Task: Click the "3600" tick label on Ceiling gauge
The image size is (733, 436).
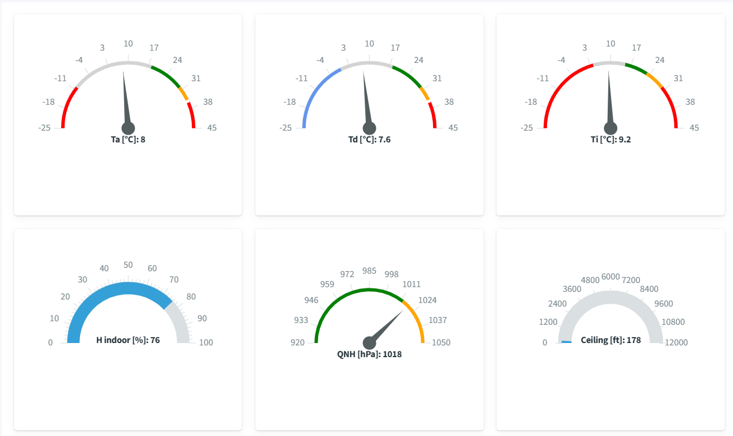Action: 572,289
